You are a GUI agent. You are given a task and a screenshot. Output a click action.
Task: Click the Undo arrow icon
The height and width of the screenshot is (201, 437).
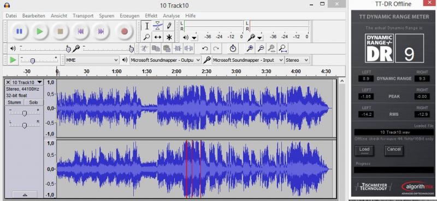click(205, 49)
